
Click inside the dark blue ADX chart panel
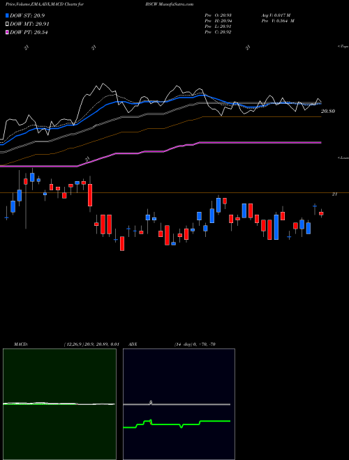tap(179, 404)
